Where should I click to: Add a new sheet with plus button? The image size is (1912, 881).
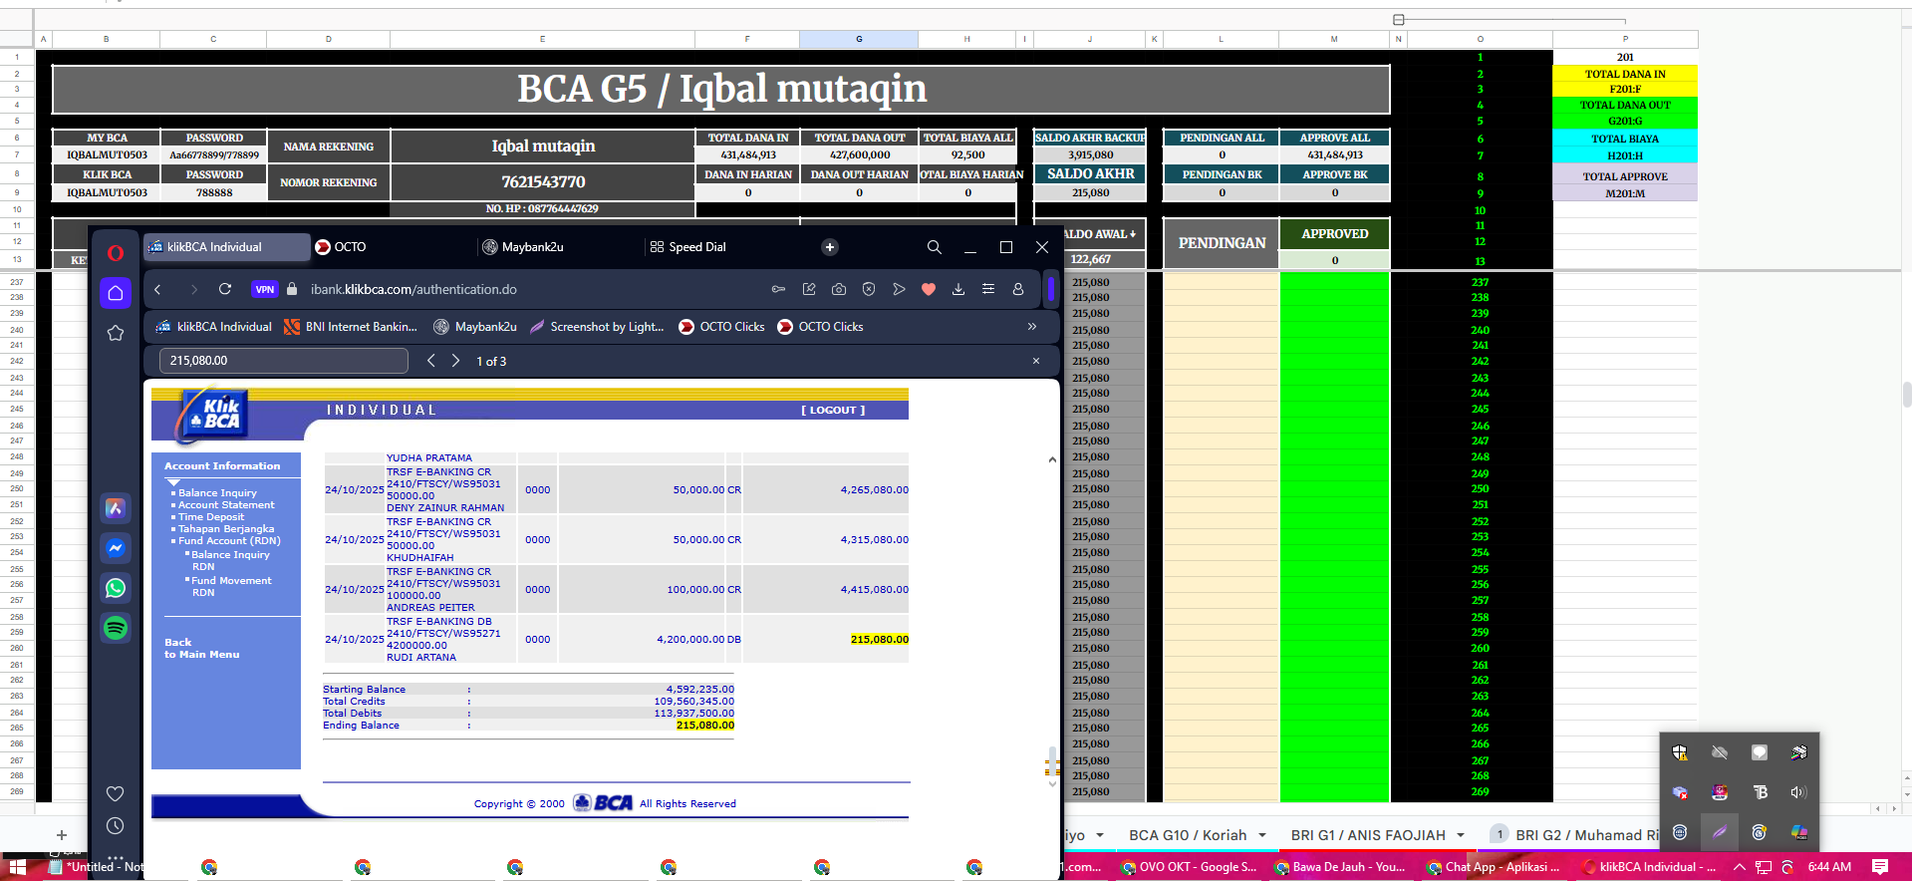62,835
